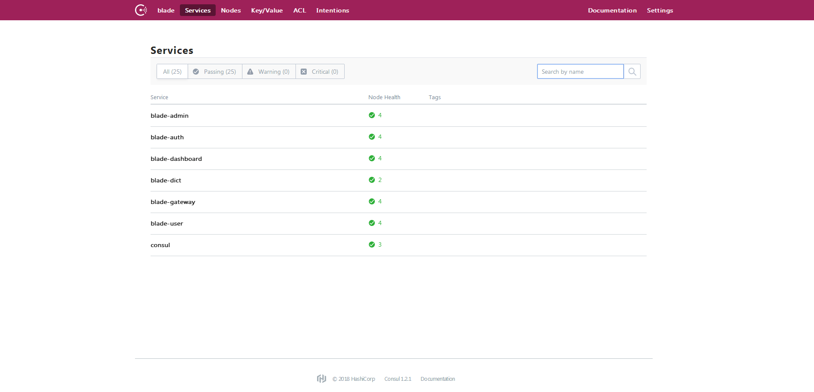Open the Key/Value section
814x392 pixels.
[x=267, y=10]
